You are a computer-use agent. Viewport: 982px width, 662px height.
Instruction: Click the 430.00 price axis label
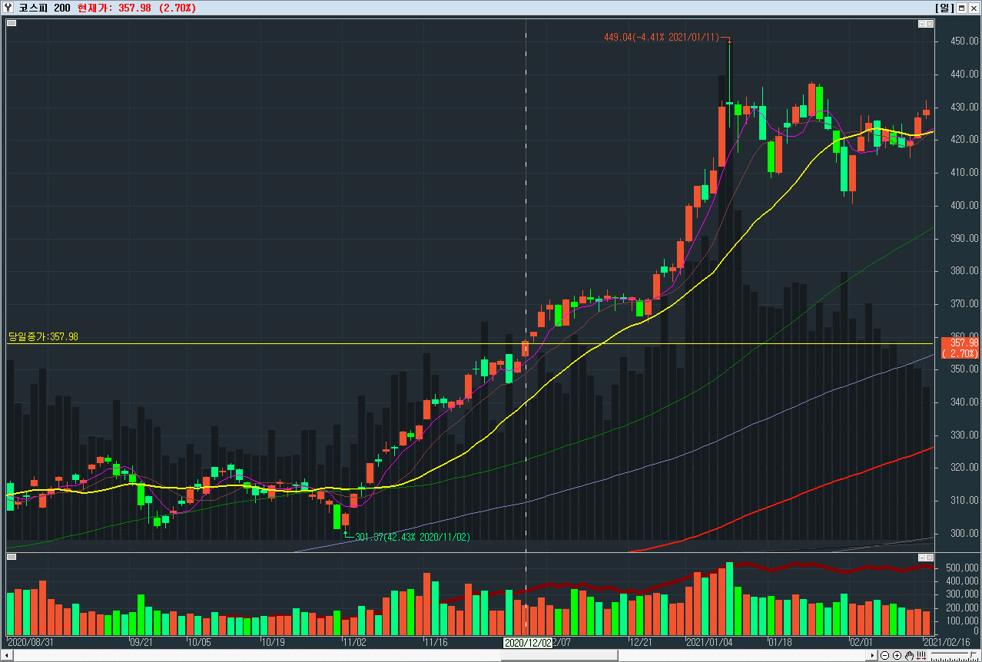pyautogui.click(x=964, y=108)
